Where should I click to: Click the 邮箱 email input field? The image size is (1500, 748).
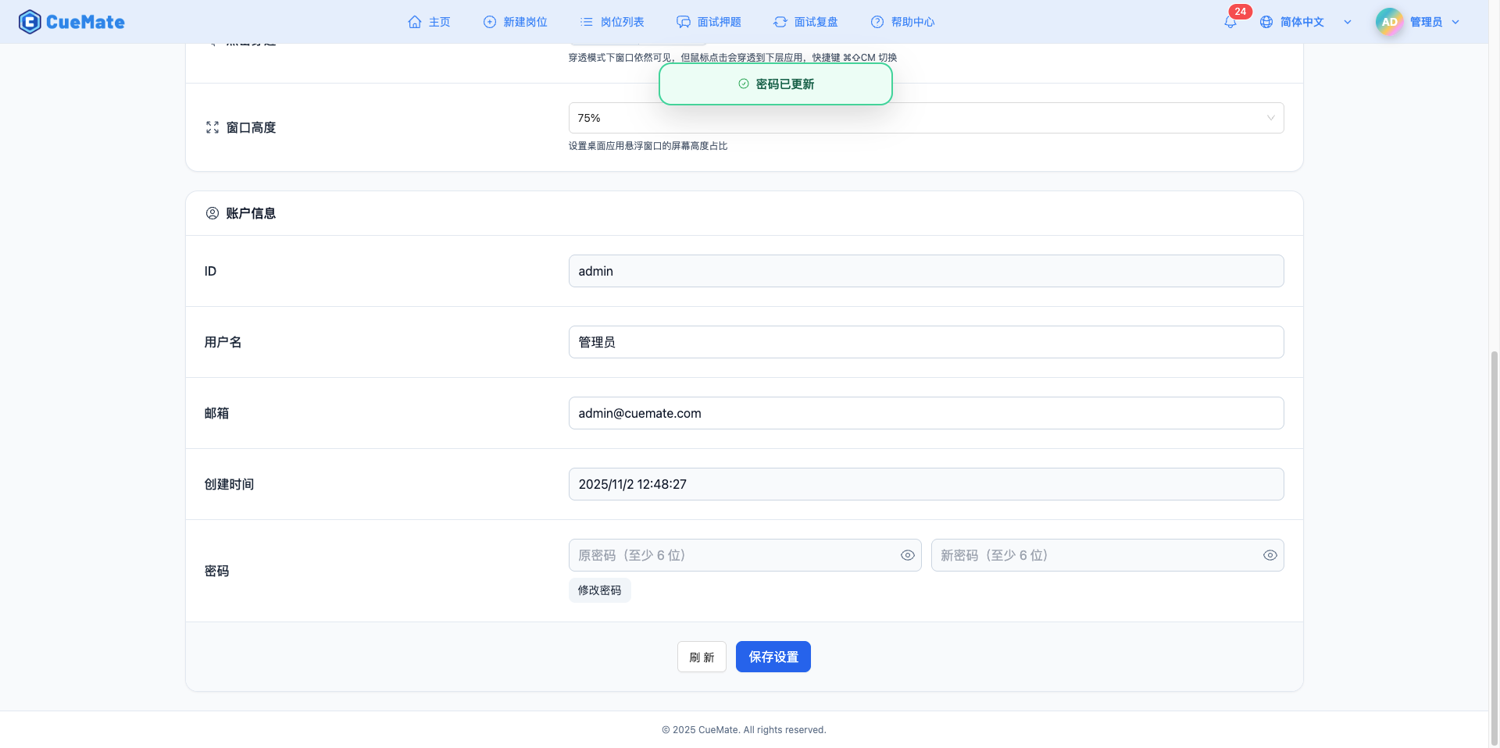pos(926,413)
